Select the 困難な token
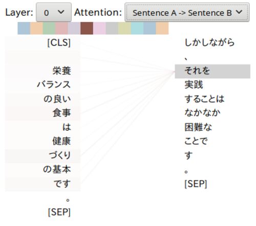Viewport: 256px width, 226px height. pyautogui.click(x=198, y=127)
